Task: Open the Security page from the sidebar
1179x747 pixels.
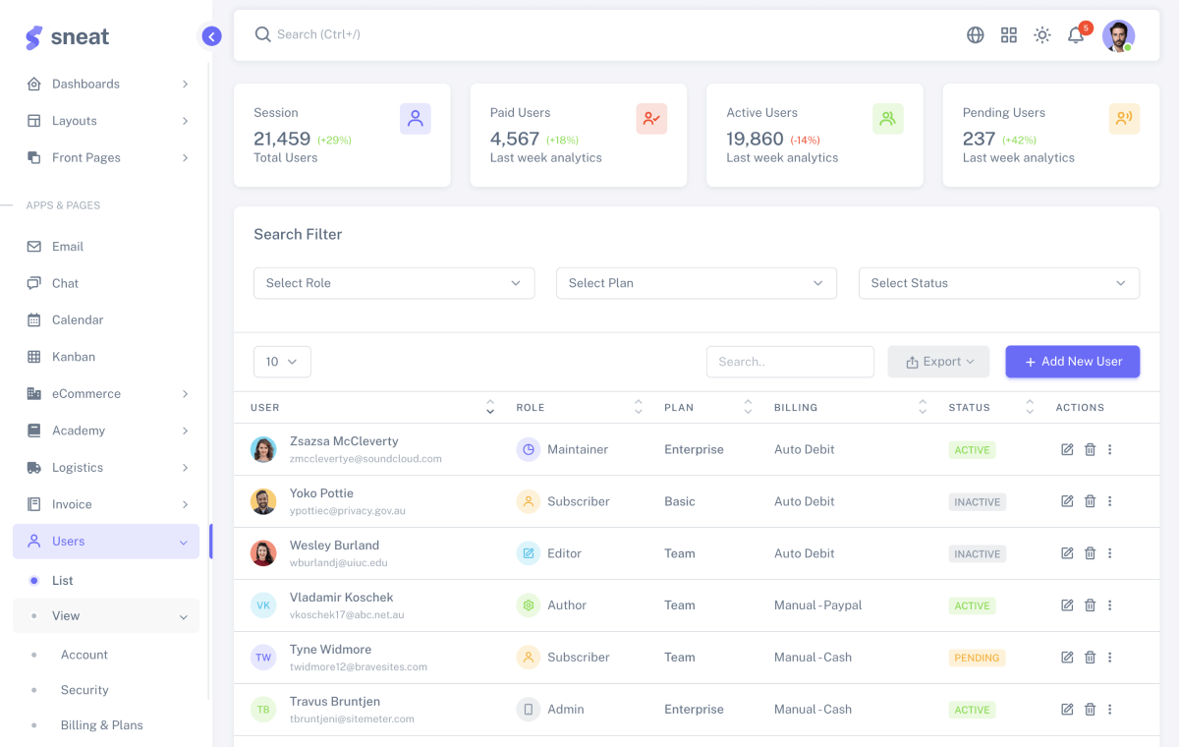Action: [x=84, y=690]
